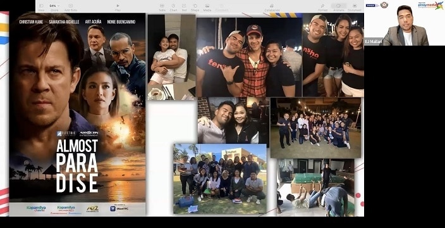Switch to the Animate inspector tab
The width and height of the screenshot is (445, 228).
tap(339, 8)
